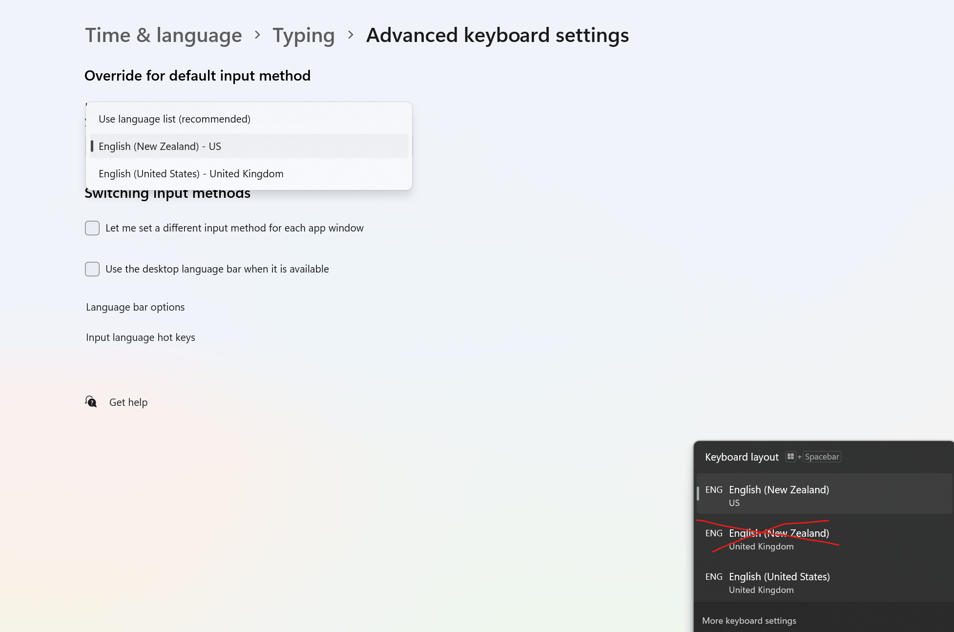Open Language bar options

[x=135, y=307]
